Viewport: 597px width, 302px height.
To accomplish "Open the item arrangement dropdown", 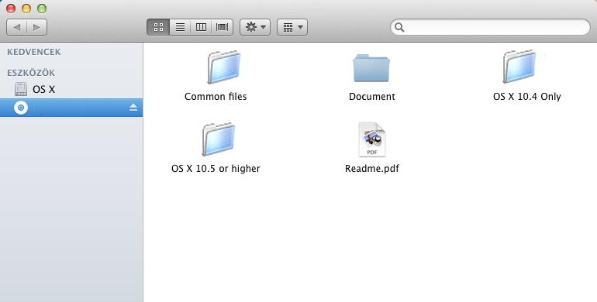I will 292,27.
